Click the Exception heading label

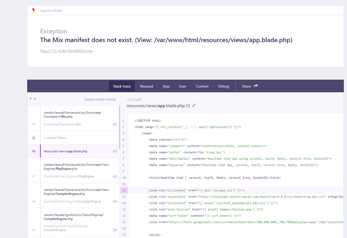(x=53, y=31)
